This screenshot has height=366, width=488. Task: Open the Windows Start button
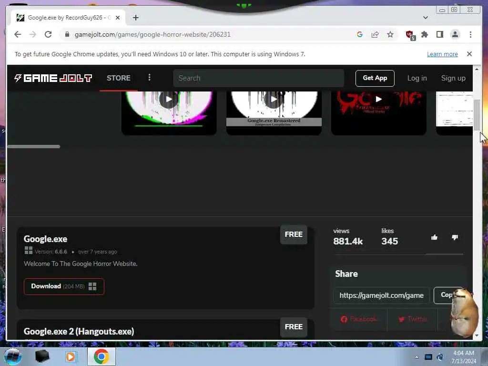click(x=13, y=356)
